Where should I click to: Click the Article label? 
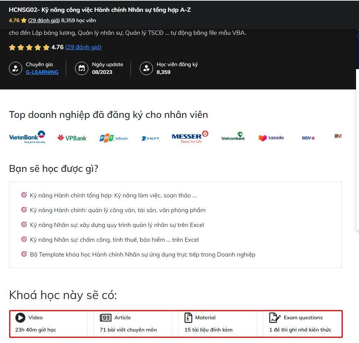pos(122,317)
